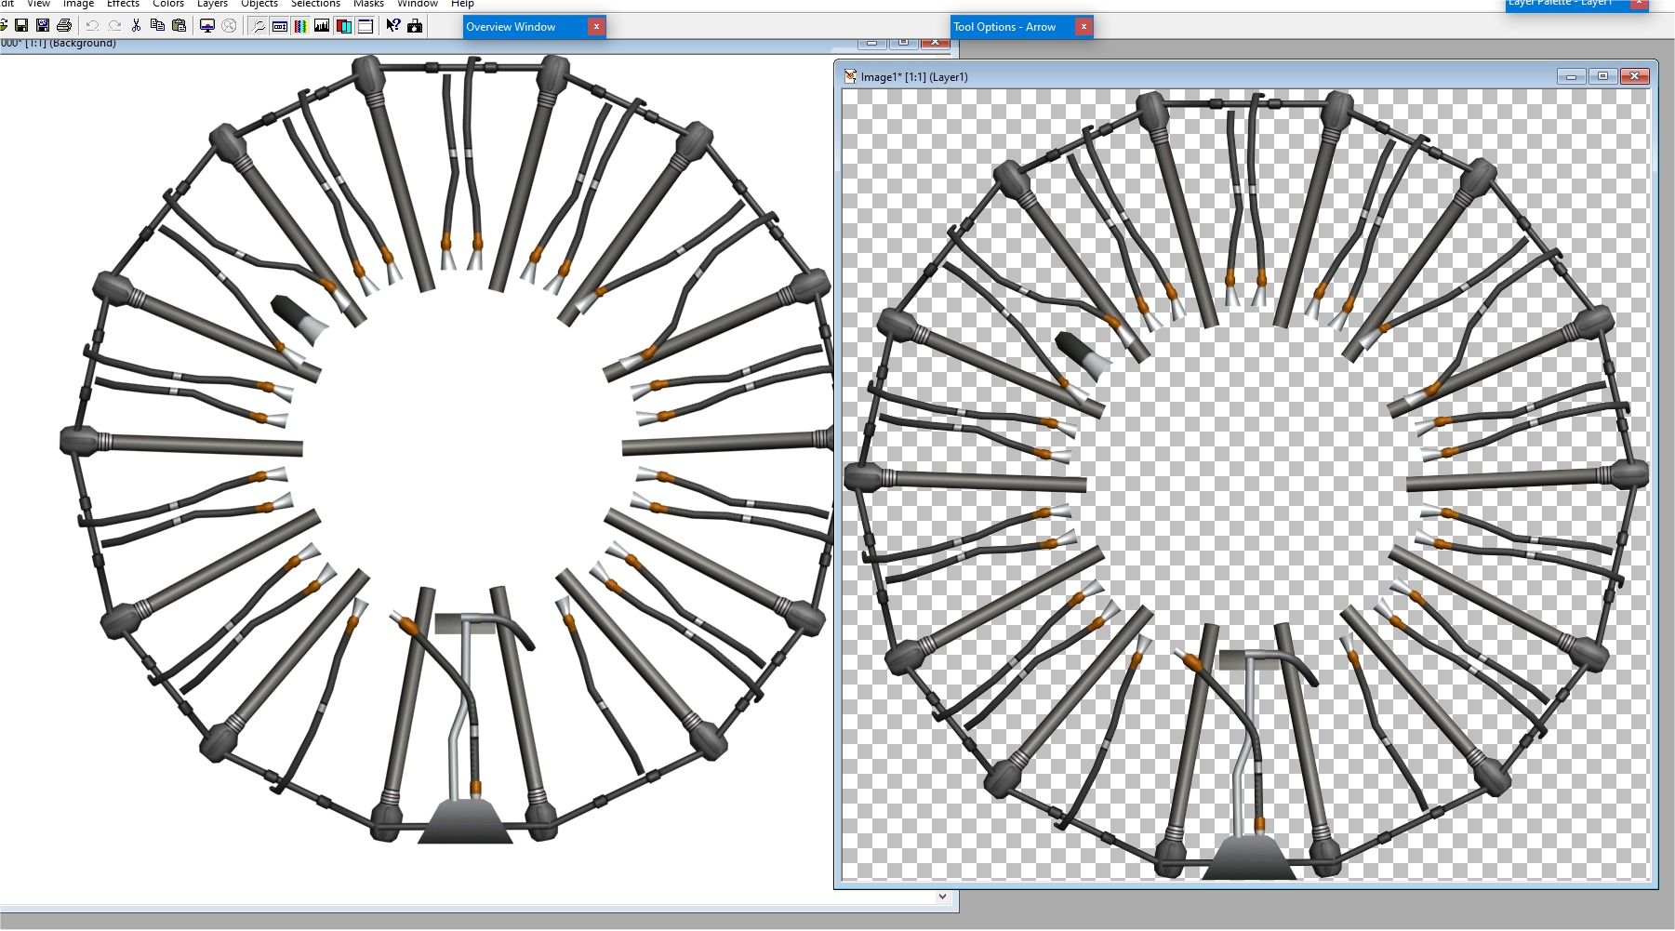
Task: Close the background image window
Action: 936,43
